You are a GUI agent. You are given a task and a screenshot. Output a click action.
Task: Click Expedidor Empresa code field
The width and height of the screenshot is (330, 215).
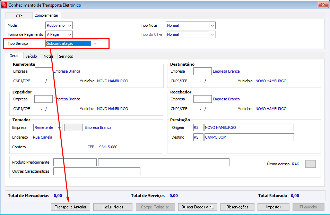tap(43, 99)
